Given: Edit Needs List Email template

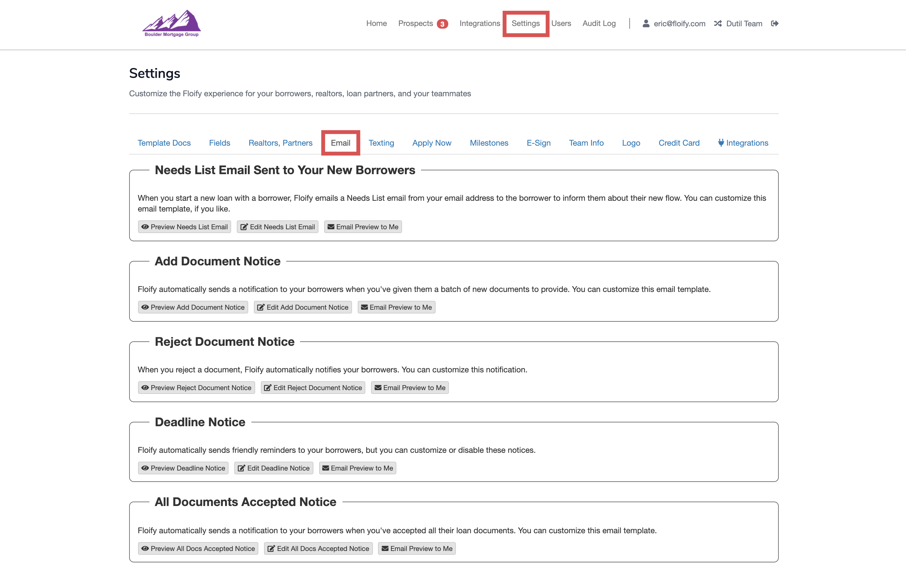Looking at the screenshot, I should click(277, 227).
